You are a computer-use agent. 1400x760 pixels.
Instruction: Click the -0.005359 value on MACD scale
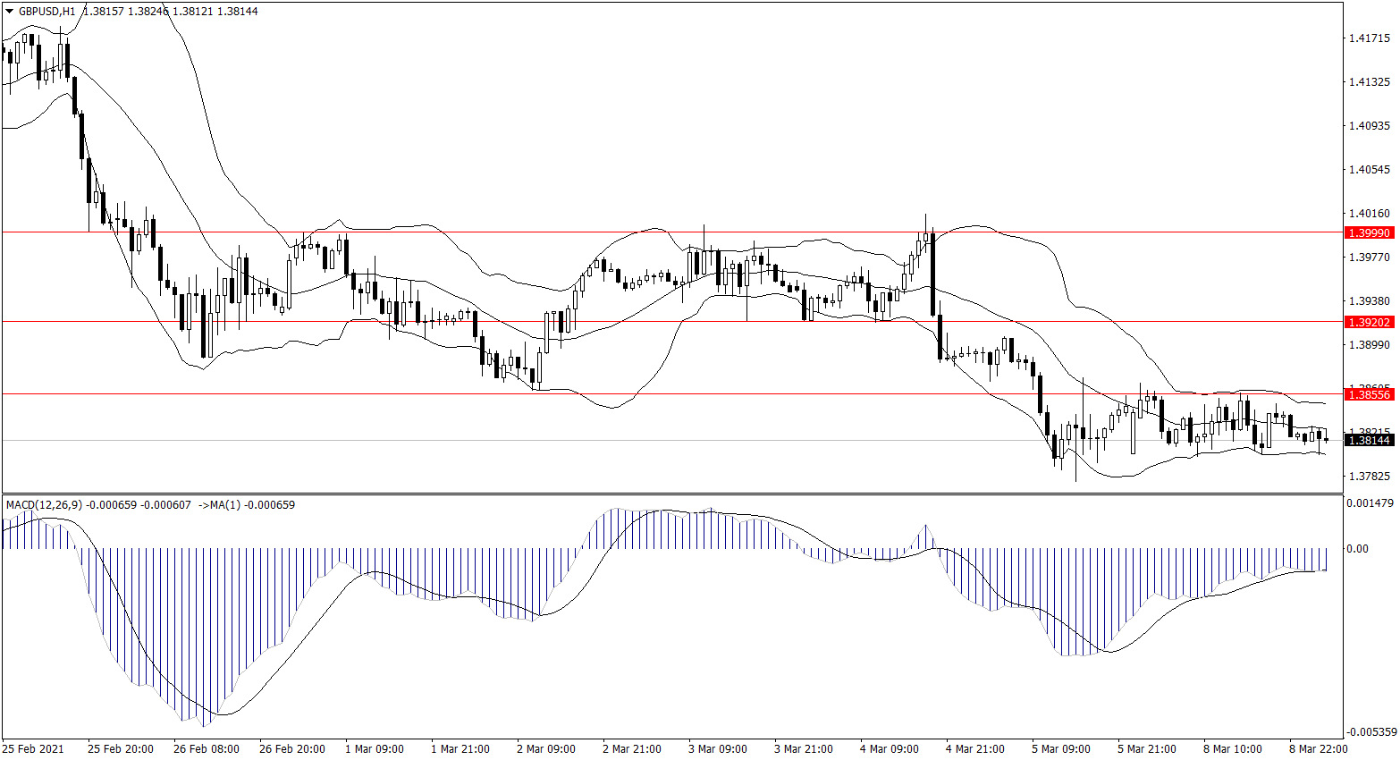(x=1370, y=732)
